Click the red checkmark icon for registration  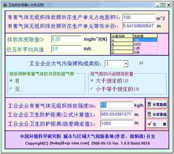(x=149, y=124)
